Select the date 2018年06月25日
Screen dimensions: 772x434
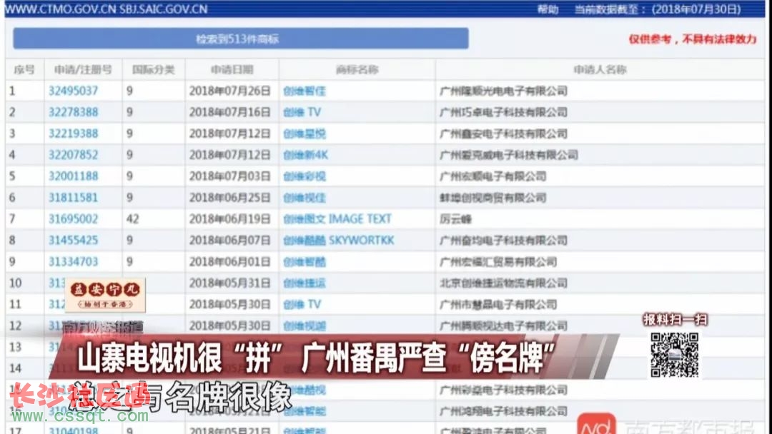point(230,198)
